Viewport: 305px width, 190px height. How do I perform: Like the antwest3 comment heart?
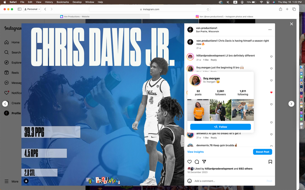point(271,135)
